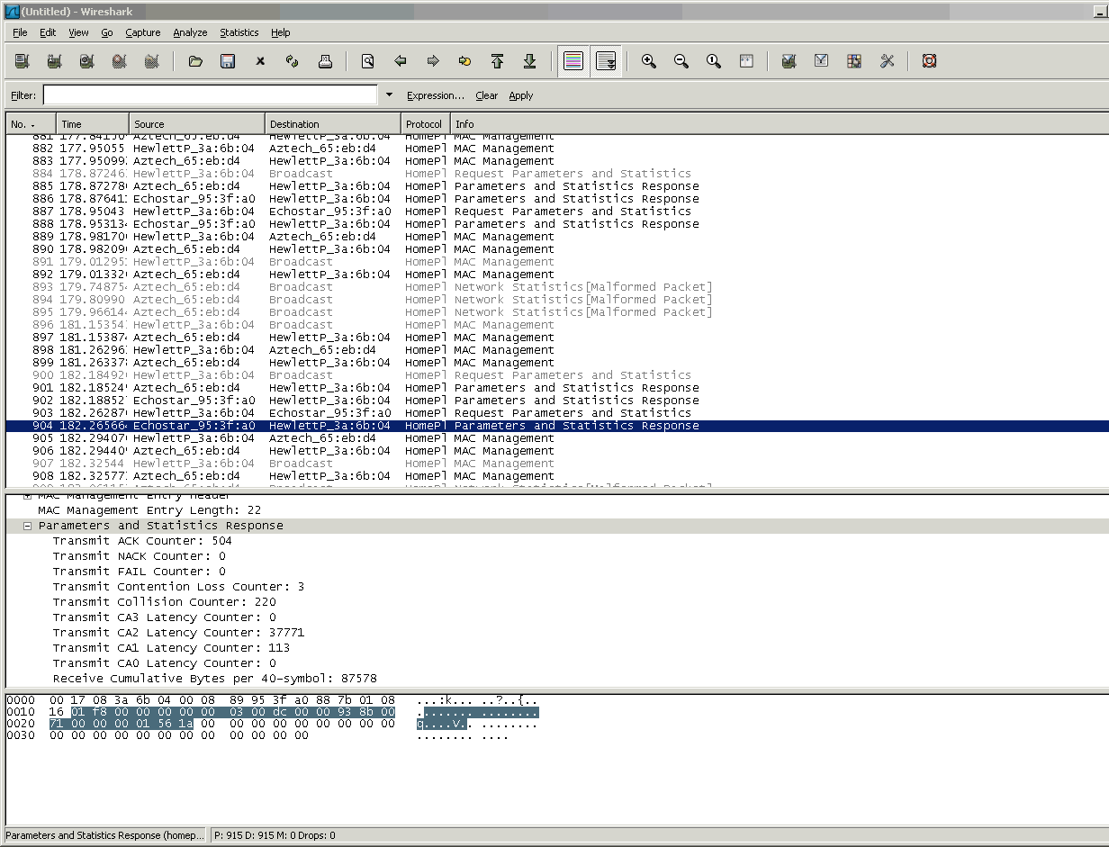This screenshot has width=1109, height=847.
Task: Open the Edit menu
Action: [x=48, y=32]
